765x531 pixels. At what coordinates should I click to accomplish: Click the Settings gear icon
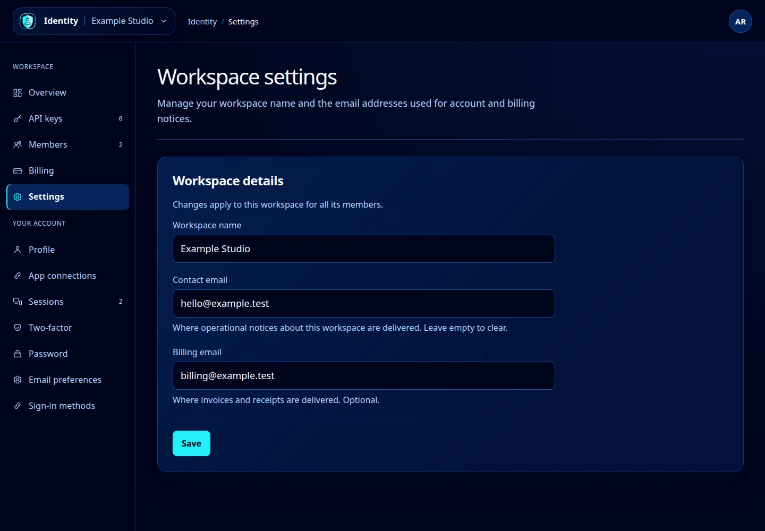click(18, 197)
